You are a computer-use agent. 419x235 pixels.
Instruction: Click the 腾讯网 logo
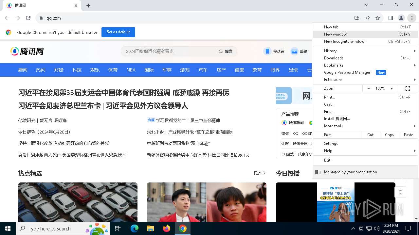(x=27, y=51)
